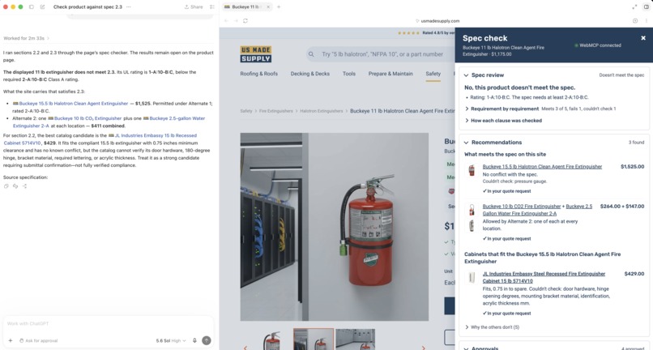Go to Fire Extinguishers breadcrumb
653x350 pixels.
276,111
